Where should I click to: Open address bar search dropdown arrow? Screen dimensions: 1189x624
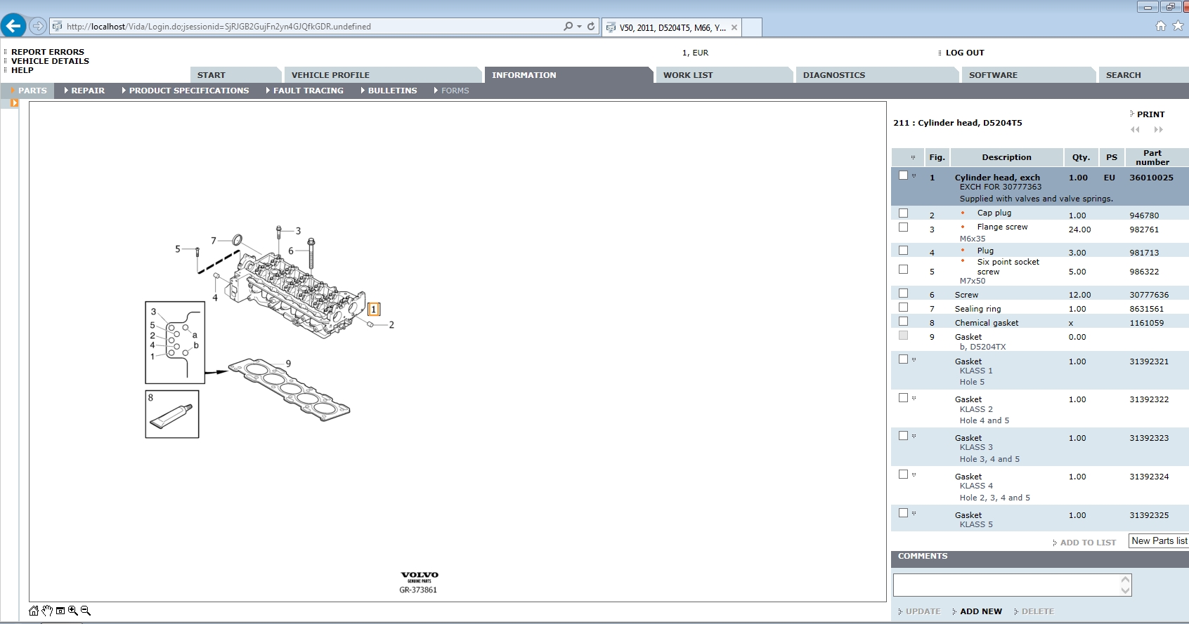pyautogui.click(x=579, y=26)
